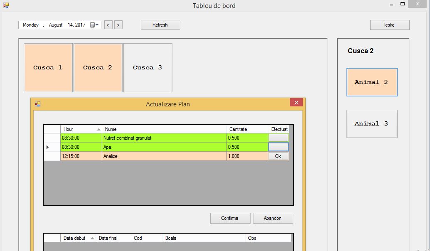The width and height of the screenshot is (430, 251).
Task: Toggle Efectuat button for Apa row
Action: click(278, 147)
